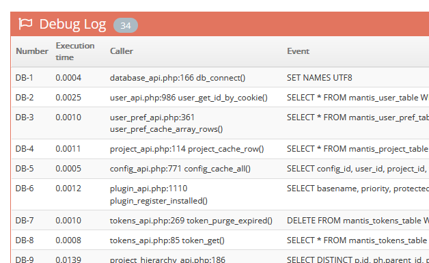Viewport: 429px width, 263px height.
Task: Click the DELETE FROM mantis_tokens_table event
Action: point(358,221)
